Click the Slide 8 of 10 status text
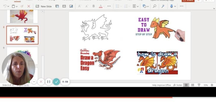Image resolution: width=216 pixels, height=108 pixels. [x=8, y=85]
